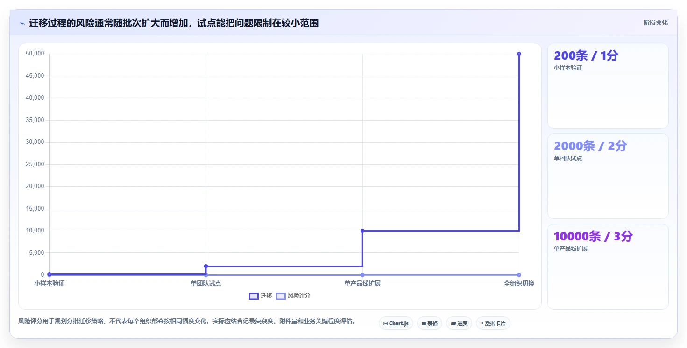This screenshot has height=348, width=687.
Task: Click the 单产品线扩展 caption in the third card
Action: click(571, 249)
